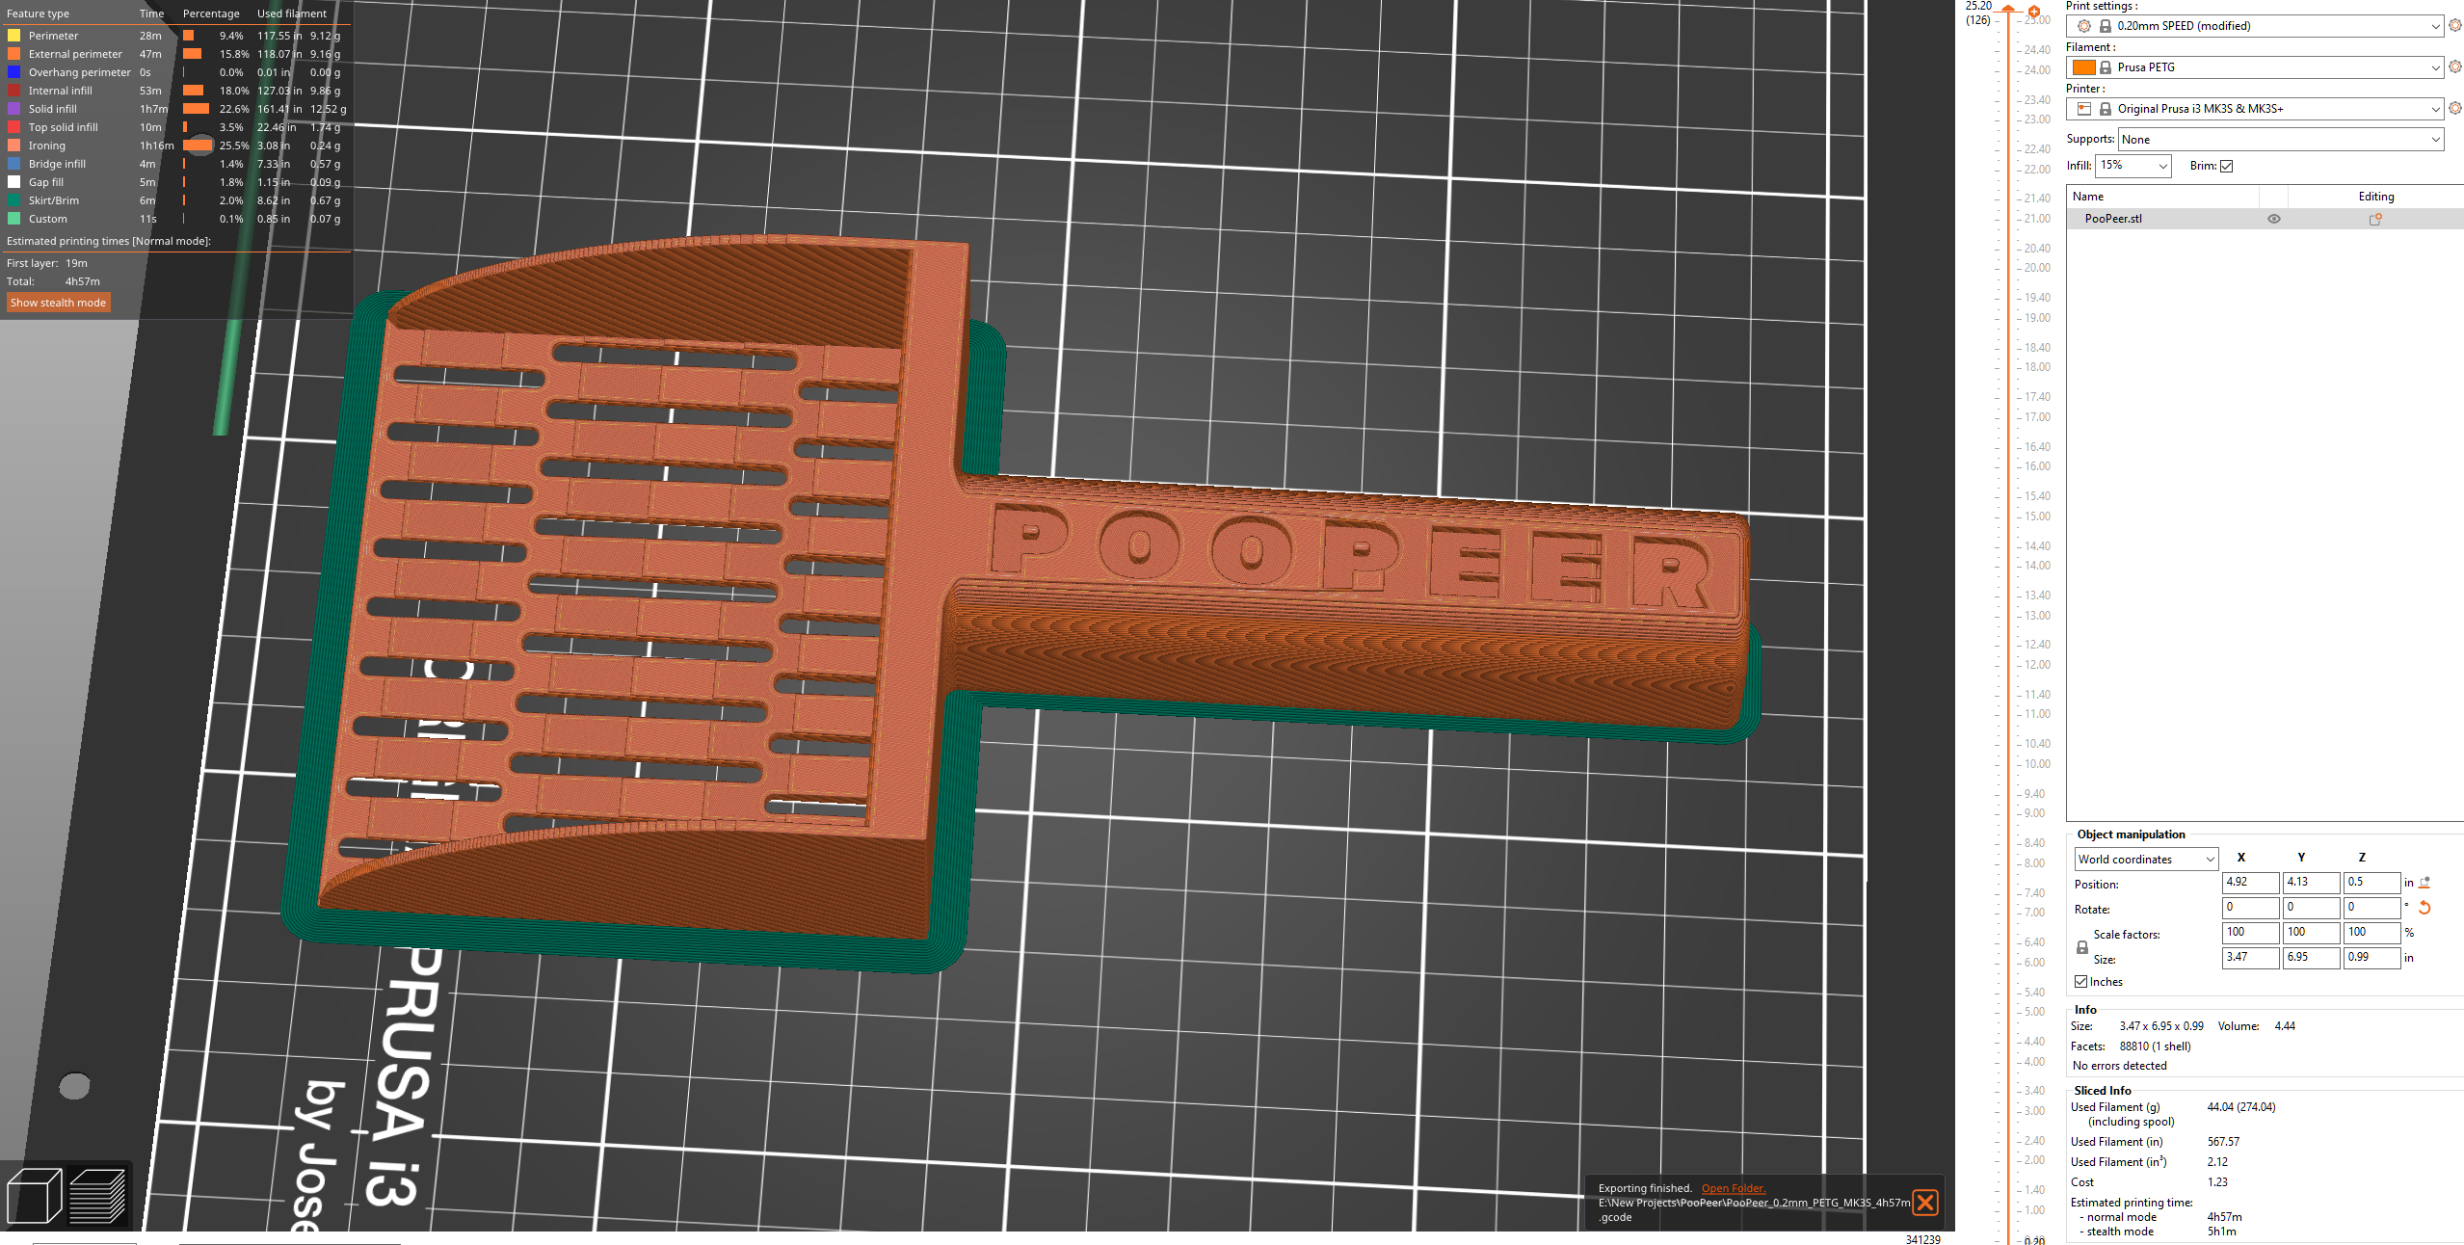This screenshot has height=1245, width=2464.
Task: Toggle the Inches units checkbox
Action: [2081, 982]
